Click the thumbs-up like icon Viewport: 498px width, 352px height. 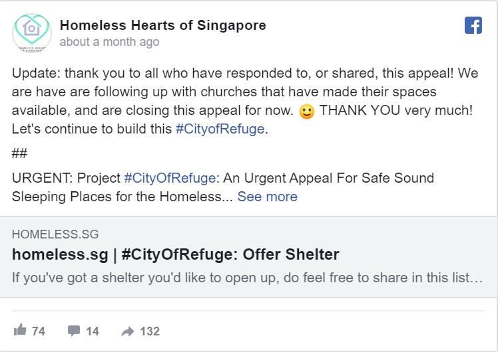(20, 330)
